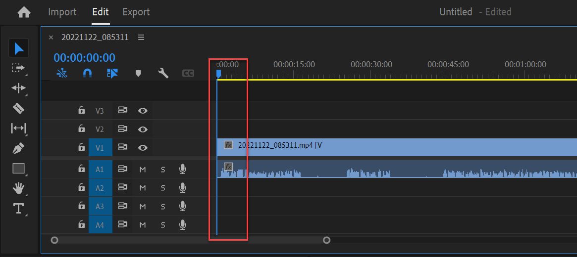Toggle sync lock on A4
This screenshot has height=257, width=577.
click(x=122, y=225)
